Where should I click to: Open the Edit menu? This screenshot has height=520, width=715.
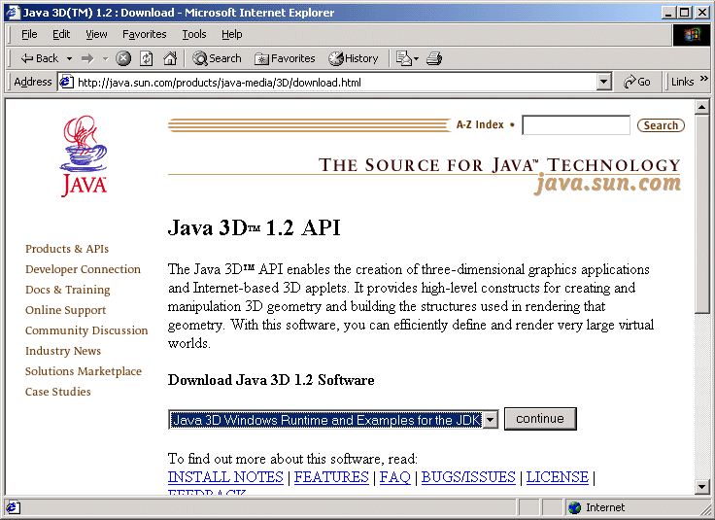[x=61, y=34]
